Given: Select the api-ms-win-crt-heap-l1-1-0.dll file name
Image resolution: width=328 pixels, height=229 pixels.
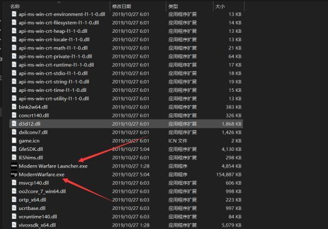Looking at the screenshot, I should (x=53, y=31).
